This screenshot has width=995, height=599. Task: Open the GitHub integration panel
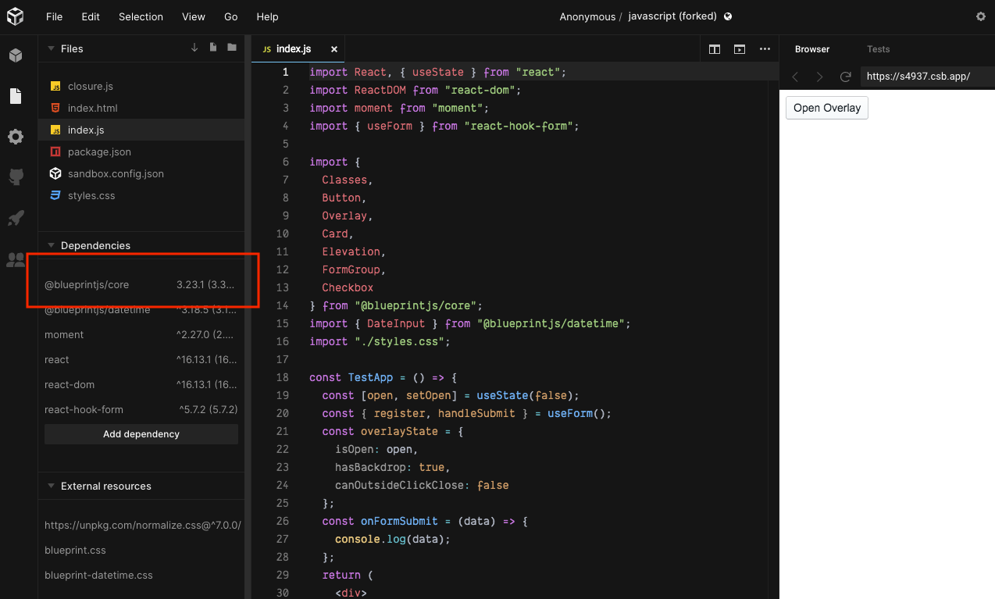pos(15,177)
